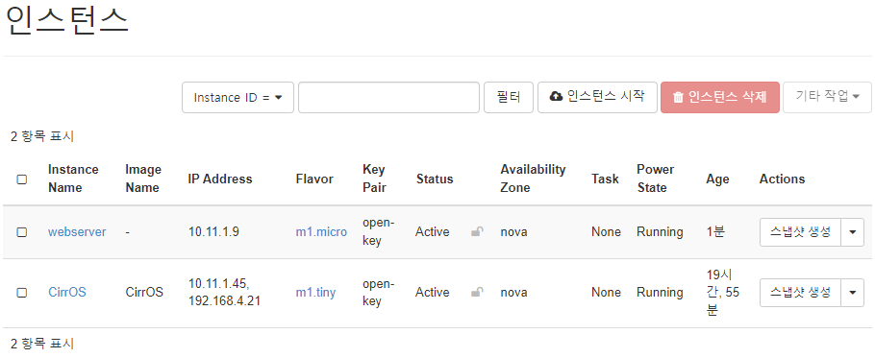Click Running power state in CirrOS row
The height and width of the screenshot is (358, 875).
(660, 292)
